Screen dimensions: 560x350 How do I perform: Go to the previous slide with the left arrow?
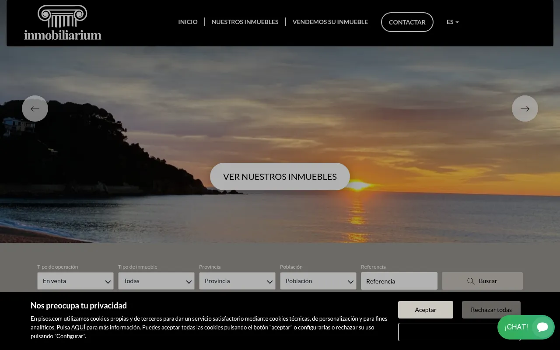click(x=35, y=108)
